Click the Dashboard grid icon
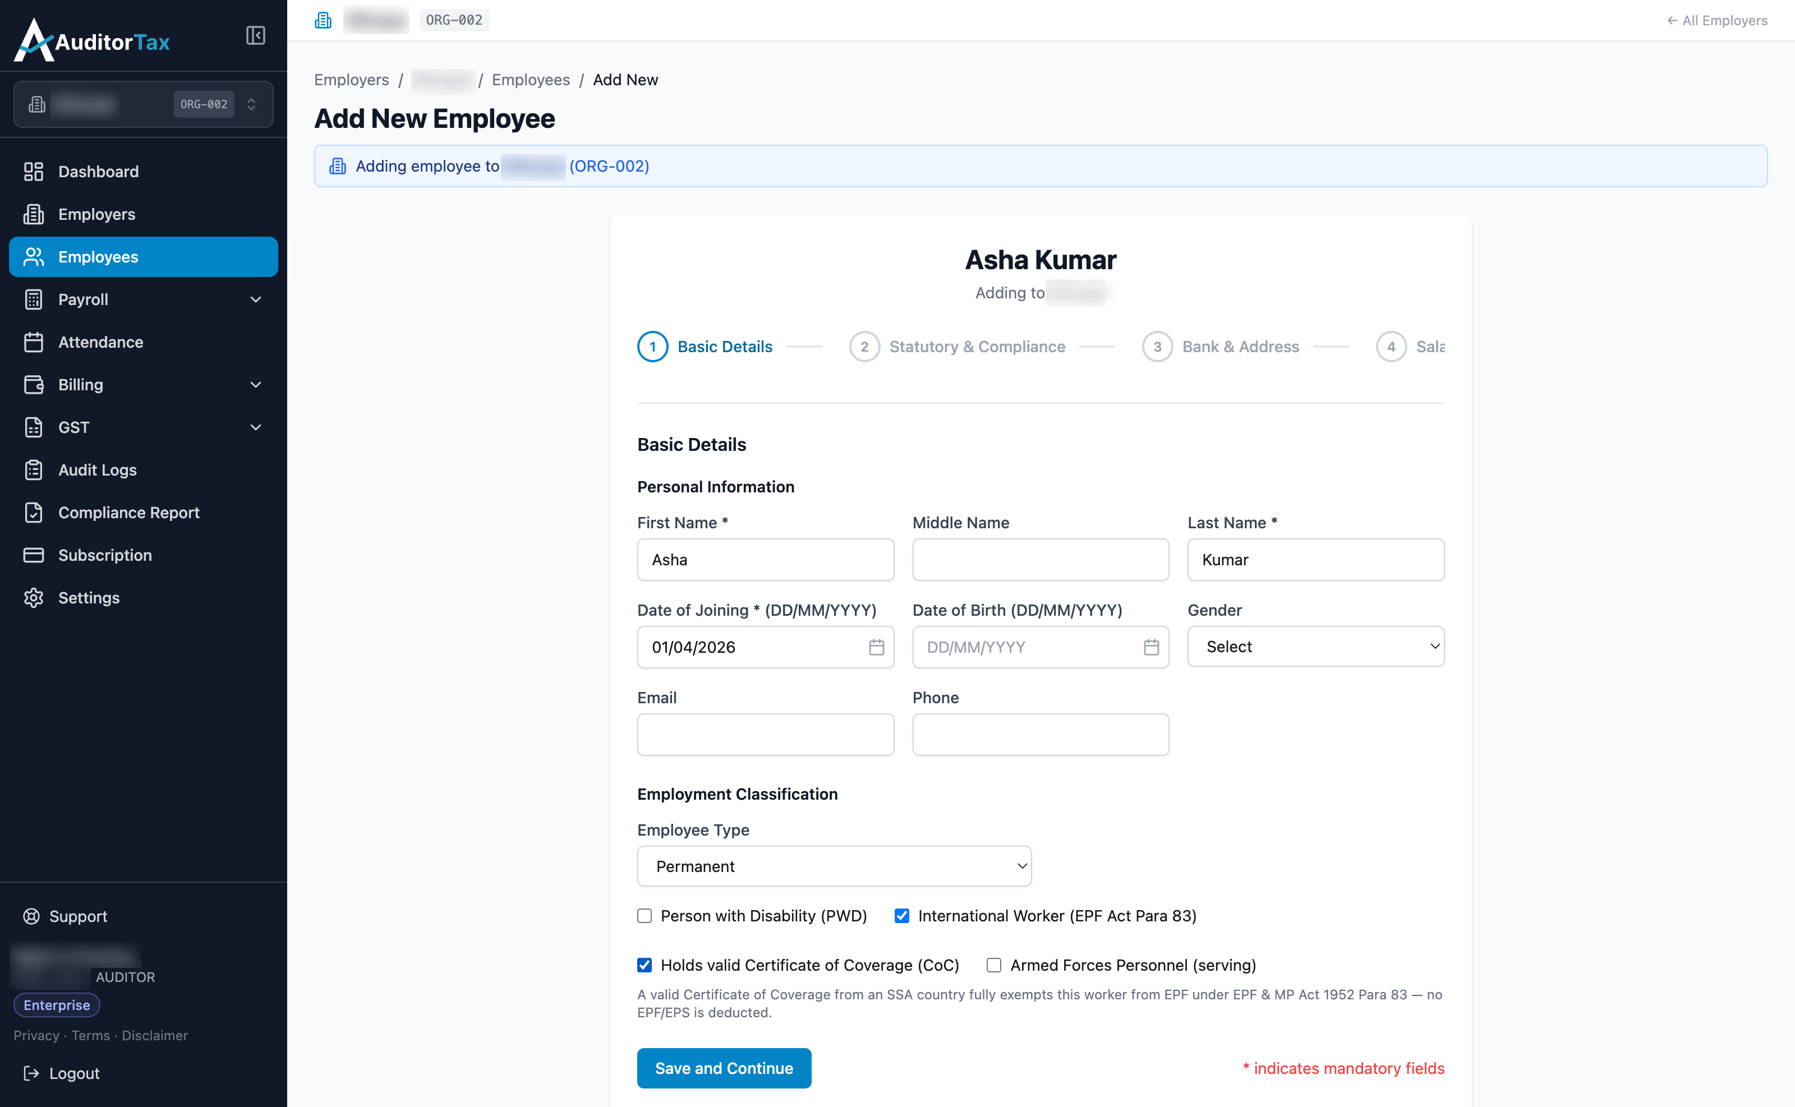This screenshot has width=1795, height=1107. click(34, 172)
